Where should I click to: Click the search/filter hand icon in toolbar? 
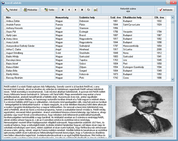(x=95, y=10)
